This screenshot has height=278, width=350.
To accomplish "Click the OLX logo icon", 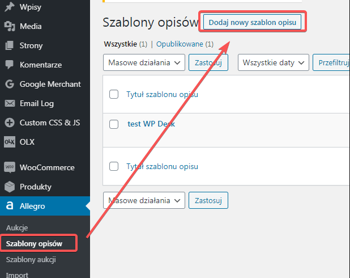I will [x=10, y=142].
